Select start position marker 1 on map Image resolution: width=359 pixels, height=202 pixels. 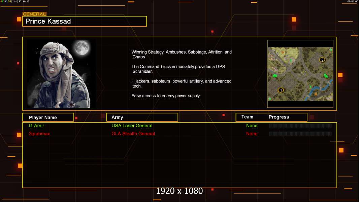point(281,90)
